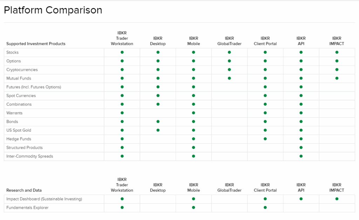Click the Cryptocurrencies dot under IBKR IMPACT
This screenshot has height=220, width=359.
337,69
